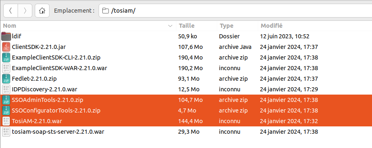Click the ExampleClientSDK-WAR binary file icon

click(6, 68)
